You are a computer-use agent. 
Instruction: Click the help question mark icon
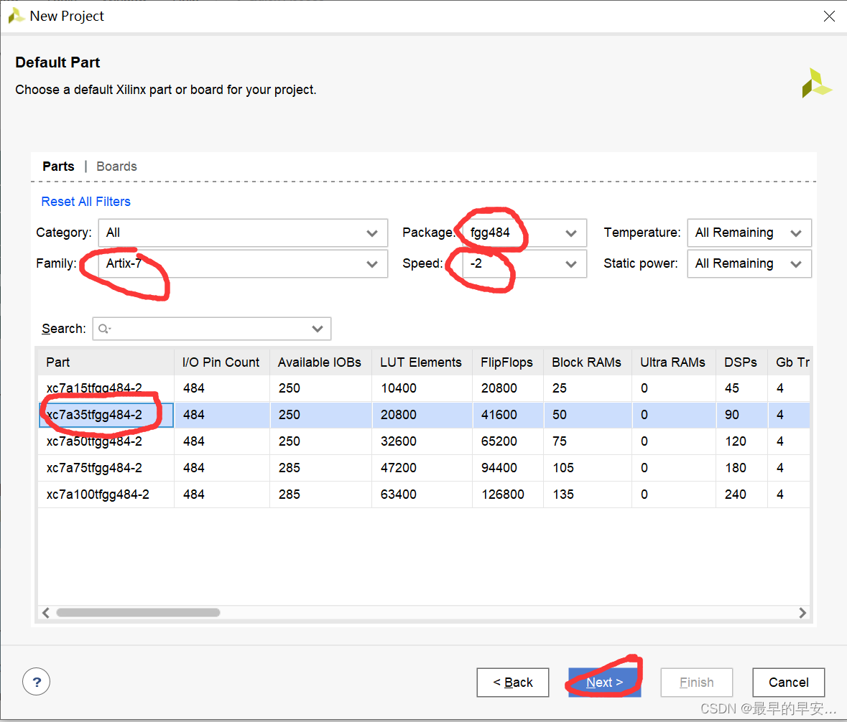click(x=37, y=682)
